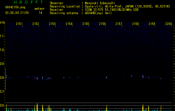Click the ICOM IC-575 receiver details

(112, 10)
